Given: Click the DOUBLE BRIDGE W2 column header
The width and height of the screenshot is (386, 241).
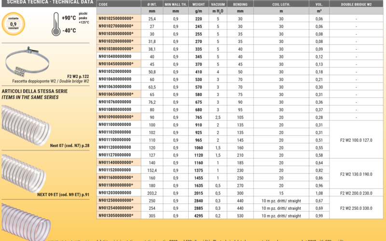Looking at the screenshot, I should pos(356,4).
